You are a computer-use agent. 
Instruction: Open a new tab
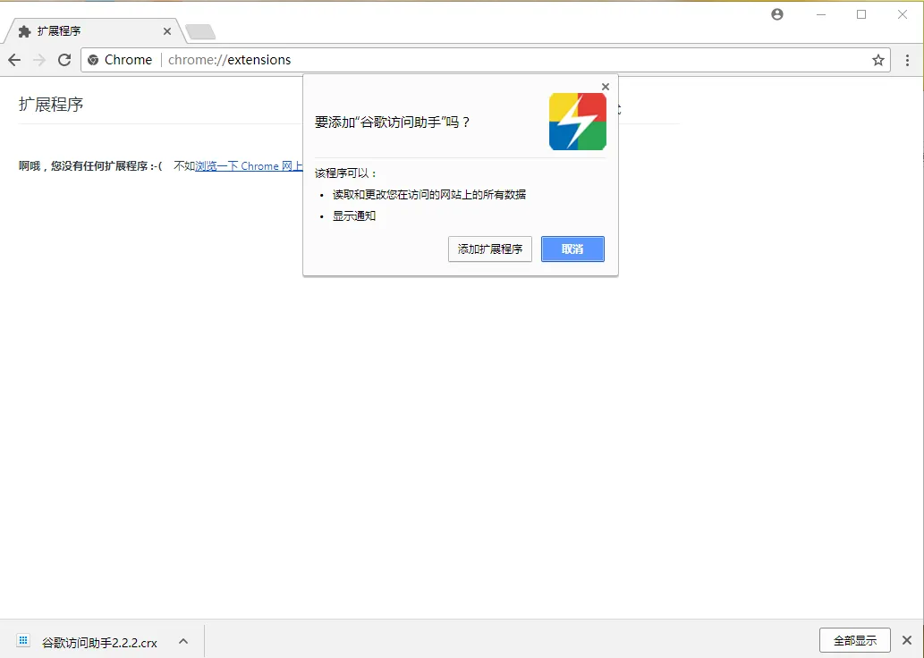coord(200,32)
